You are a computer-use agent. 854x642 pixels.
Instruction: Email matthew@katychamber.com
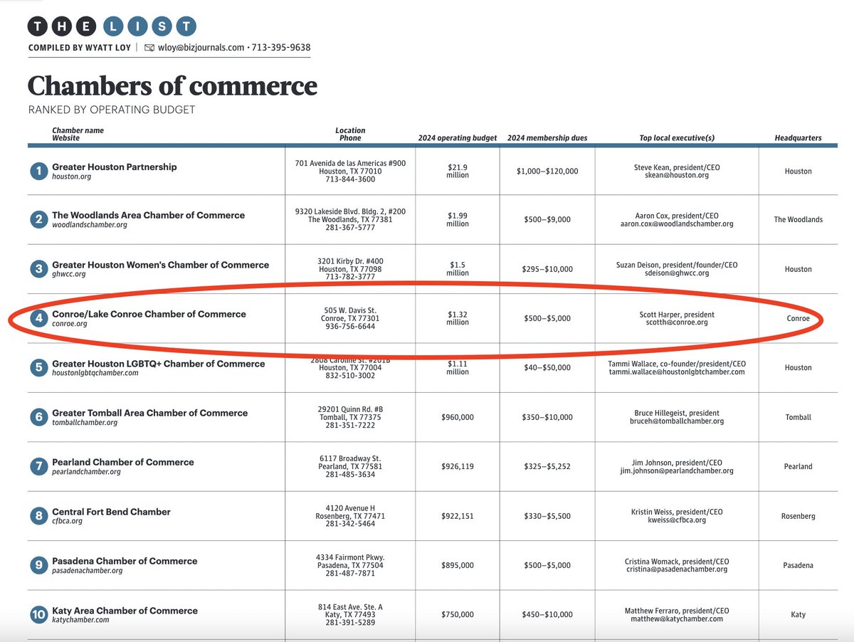pyautogui.click(x=677, y=619)
